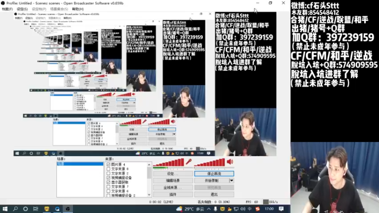Click the sources list scrollbar thumb
The image size is (379, 213).
[149, 173]
